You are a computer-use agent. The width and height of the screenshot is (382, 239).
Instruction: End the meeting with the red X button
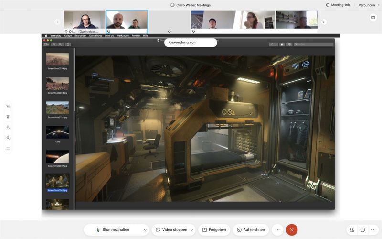pyautogui.click(x=292, y=230)
